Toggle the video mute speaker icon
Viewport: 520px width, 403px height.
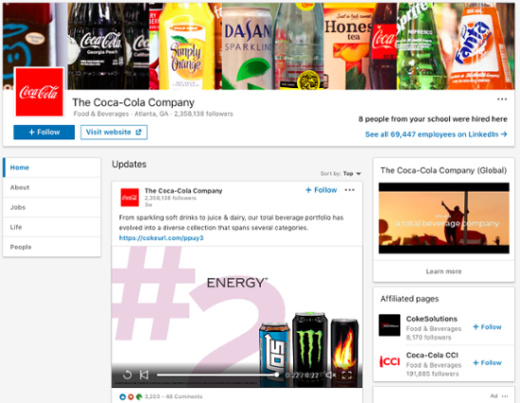(331, 376)
